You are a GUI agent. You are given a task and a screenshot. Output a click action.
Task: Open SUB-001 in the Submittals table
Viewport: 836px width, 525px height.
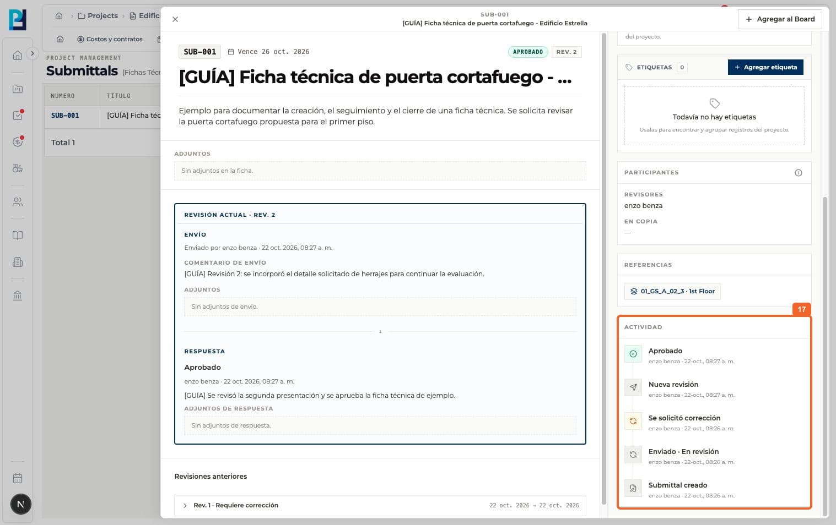point(65,116)
